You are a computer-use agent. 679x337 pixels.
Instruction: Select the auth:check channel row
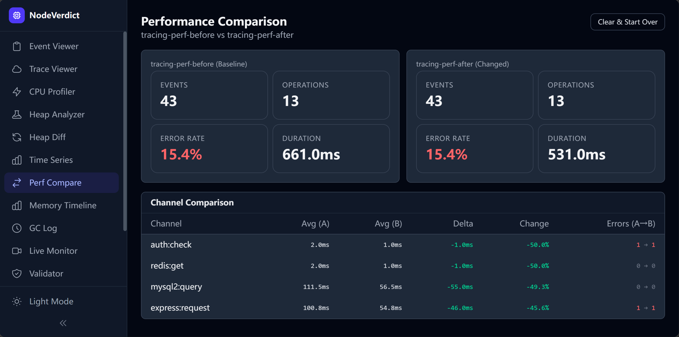(403, 245)
